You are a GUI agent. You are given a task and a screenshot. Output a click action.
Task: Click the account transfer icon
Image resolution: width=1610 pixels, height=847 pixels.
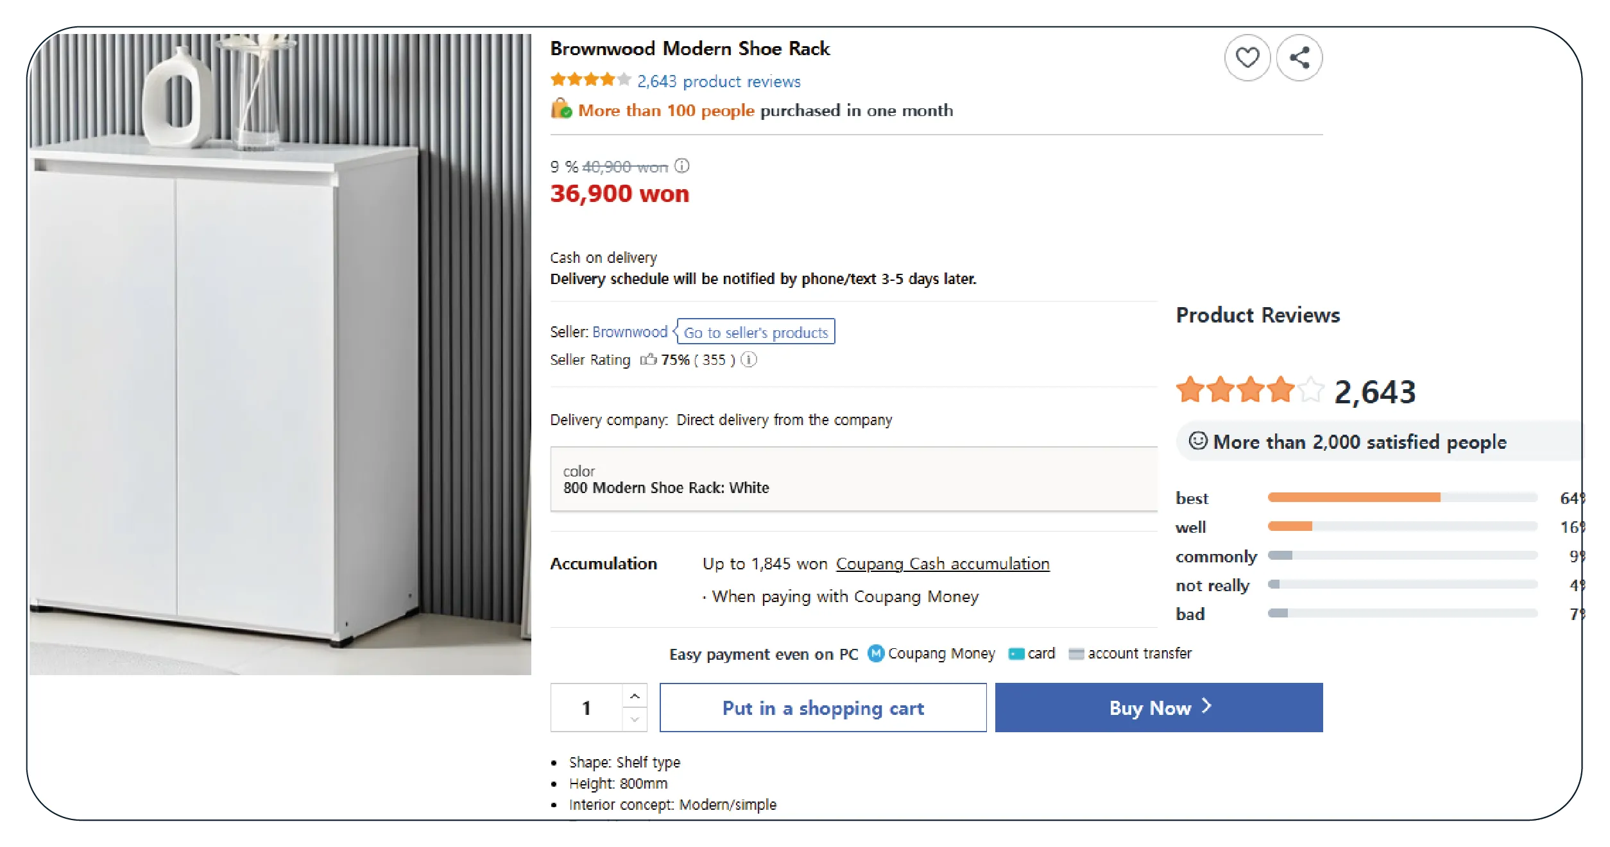pos(1076,654)
